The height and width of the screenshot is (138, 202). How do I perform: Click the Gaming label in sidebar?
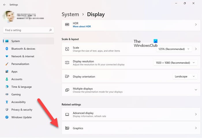coord(16,94)
